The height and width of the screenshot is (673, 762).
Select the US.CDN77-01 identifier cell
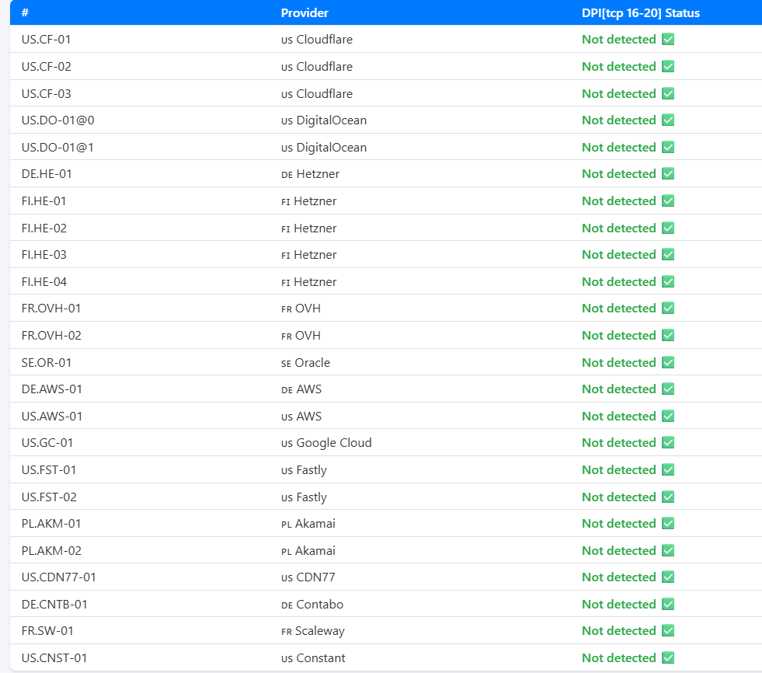(59, 577)
